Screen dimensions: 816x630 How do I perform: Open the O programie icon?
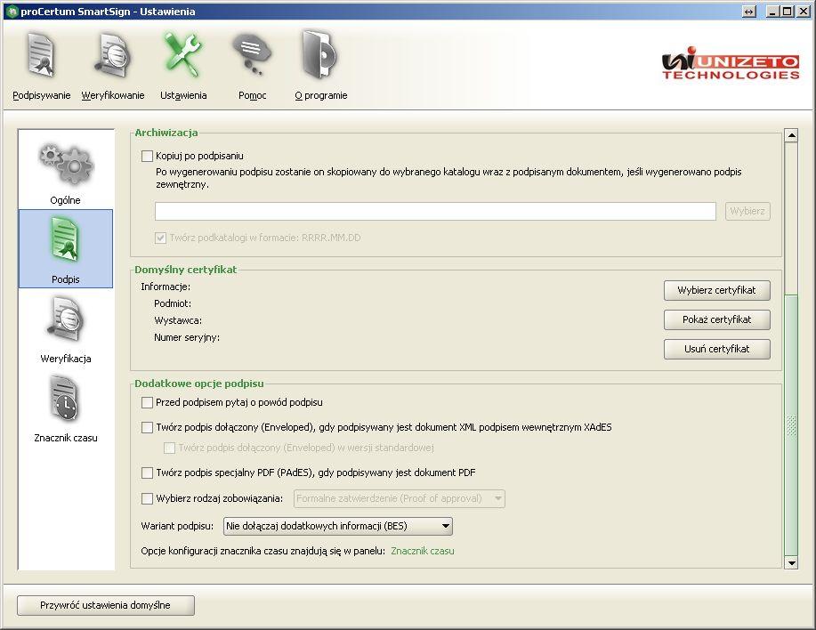tap(319, 54)
